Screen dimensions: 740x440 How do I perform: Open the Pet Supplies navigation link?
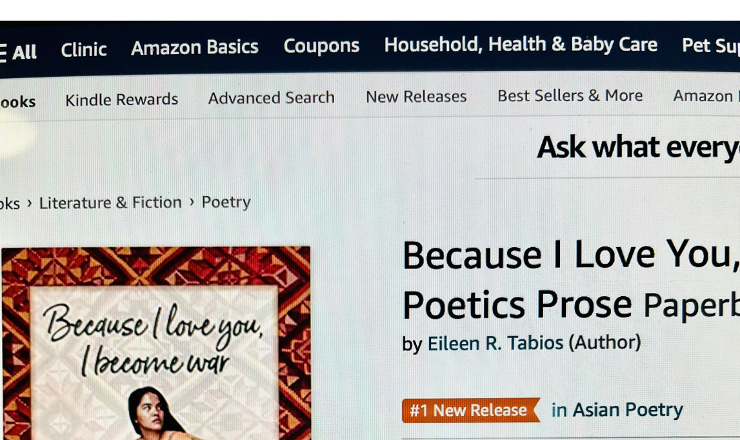click(x=710, y=45)
